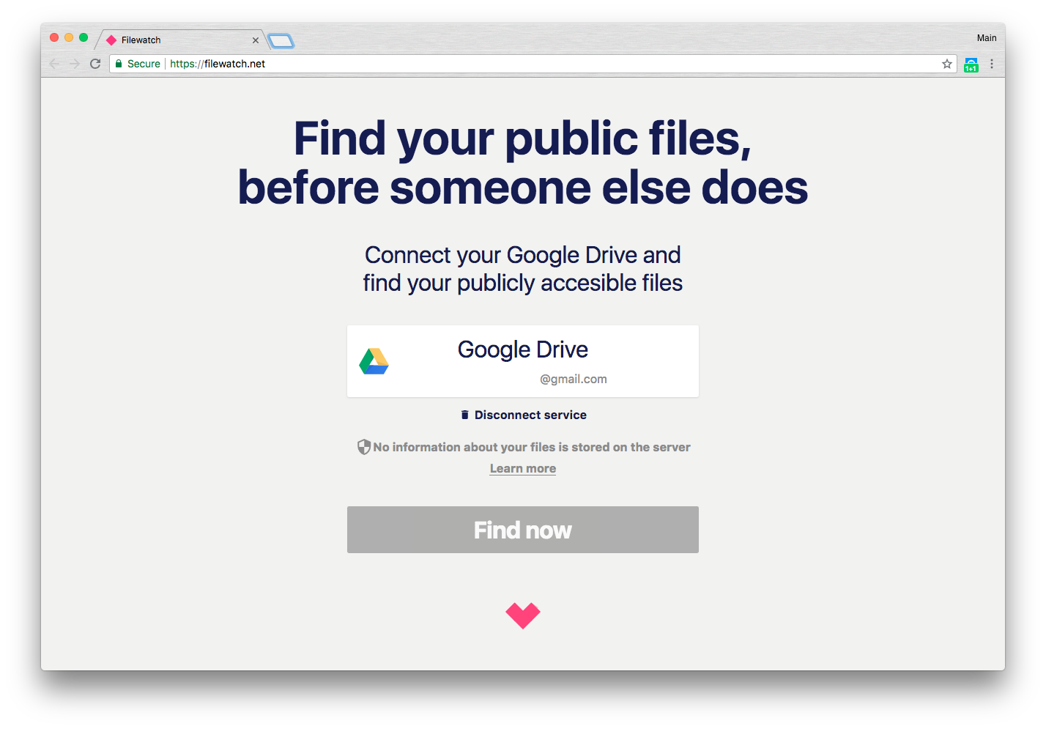Click the address bar showing filewatch.net
Viewport: 1046px width, 729px height.
tap(533, 64)
